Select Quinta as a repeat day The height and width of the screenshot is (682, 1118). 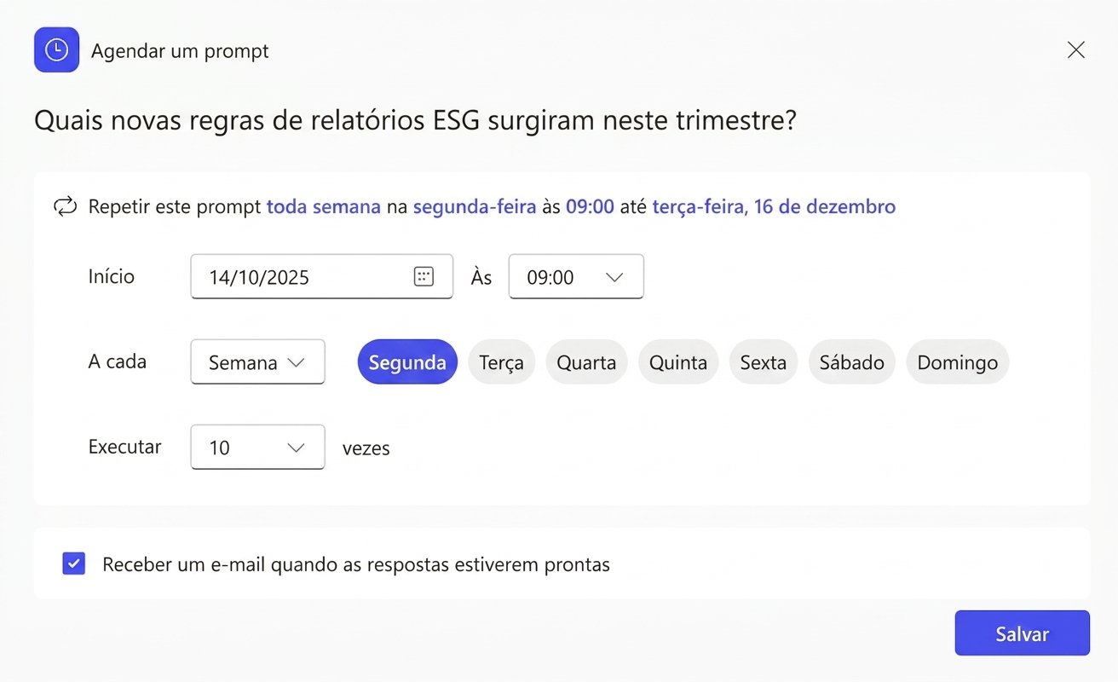678,361
